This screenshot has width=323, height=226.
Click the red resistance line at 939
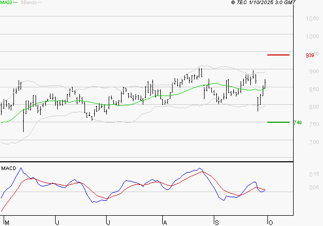click(278, 55)
